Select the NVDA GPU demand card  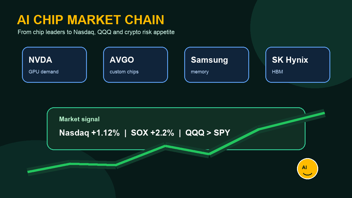click(54, 65)
